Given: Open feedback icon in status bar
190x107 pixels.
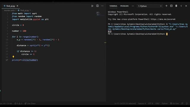Looking at the screenshot, I should (182, 103).
